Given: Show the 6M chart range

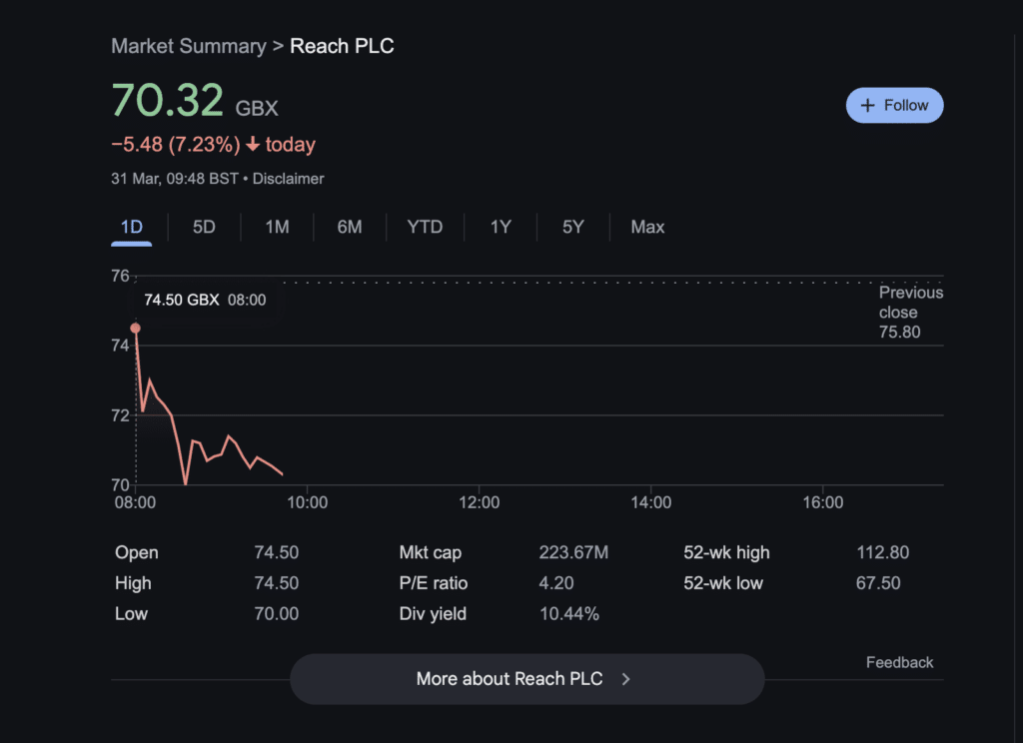Looking at the screenshot, I should coord(349,227).
